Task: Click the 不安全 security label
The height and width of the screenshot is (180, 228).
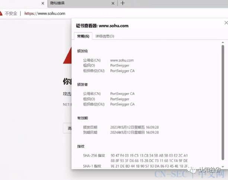Action: 11,13
